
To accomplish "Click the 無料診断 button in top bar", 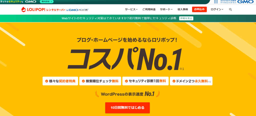I will click(47, 2).
